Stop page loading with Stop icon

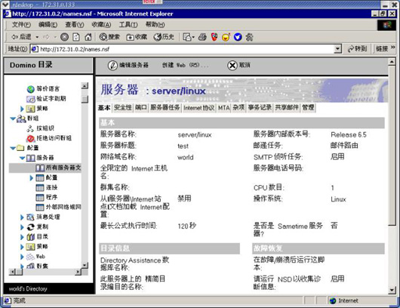[x=64, y=37]
